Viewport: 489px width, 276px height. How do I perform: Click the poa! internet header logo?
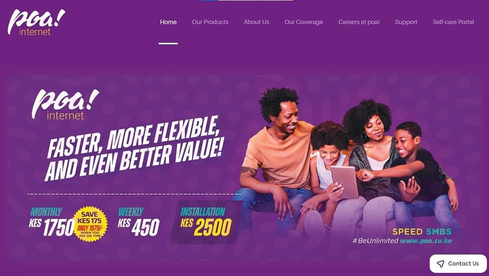click(x=36, y=22)
